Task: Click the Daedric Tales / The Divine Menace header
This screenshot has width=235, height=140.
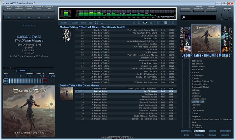Action: (80, 85)
